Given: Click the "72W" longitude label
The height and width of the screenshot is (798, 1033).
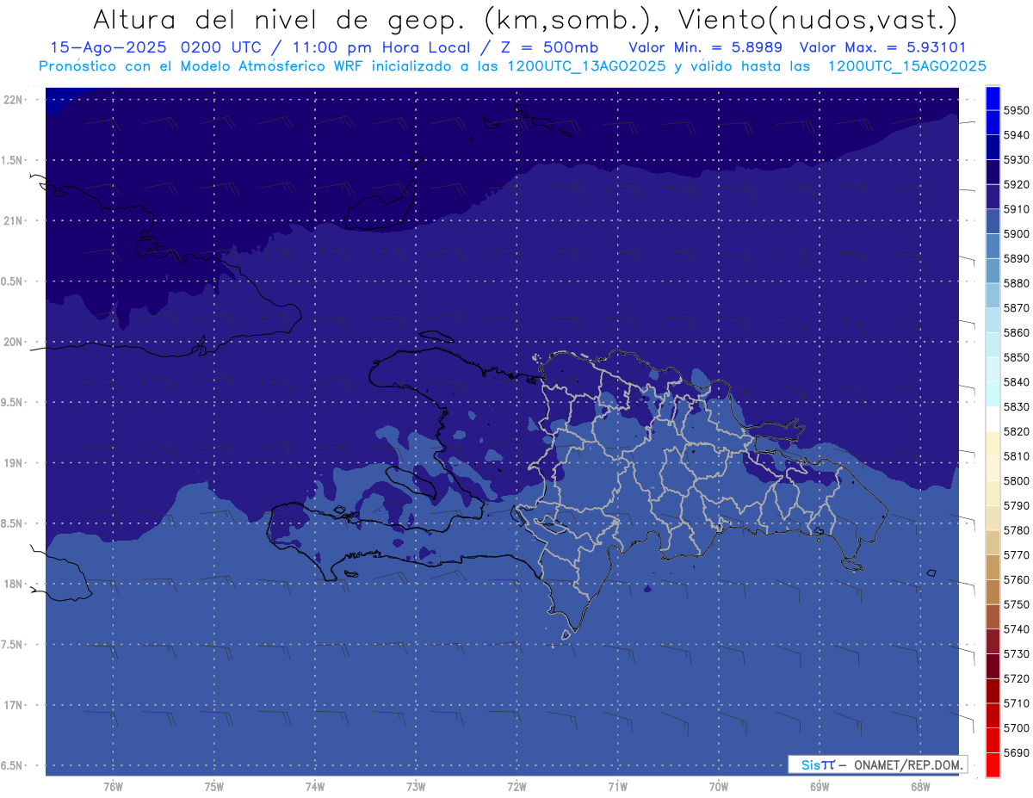Looking at the screenshot, I should pyautogui.click(x=516, y=787).
